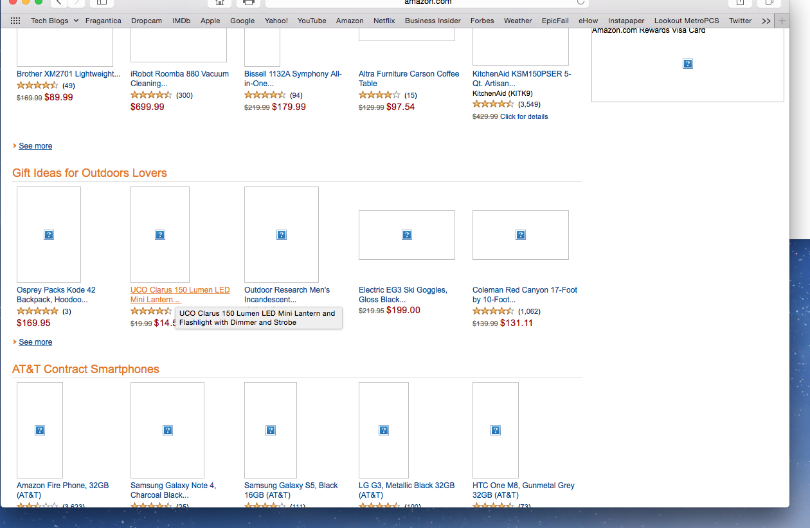Open AT&T Contract Smartphones heading

click(85, 369)
